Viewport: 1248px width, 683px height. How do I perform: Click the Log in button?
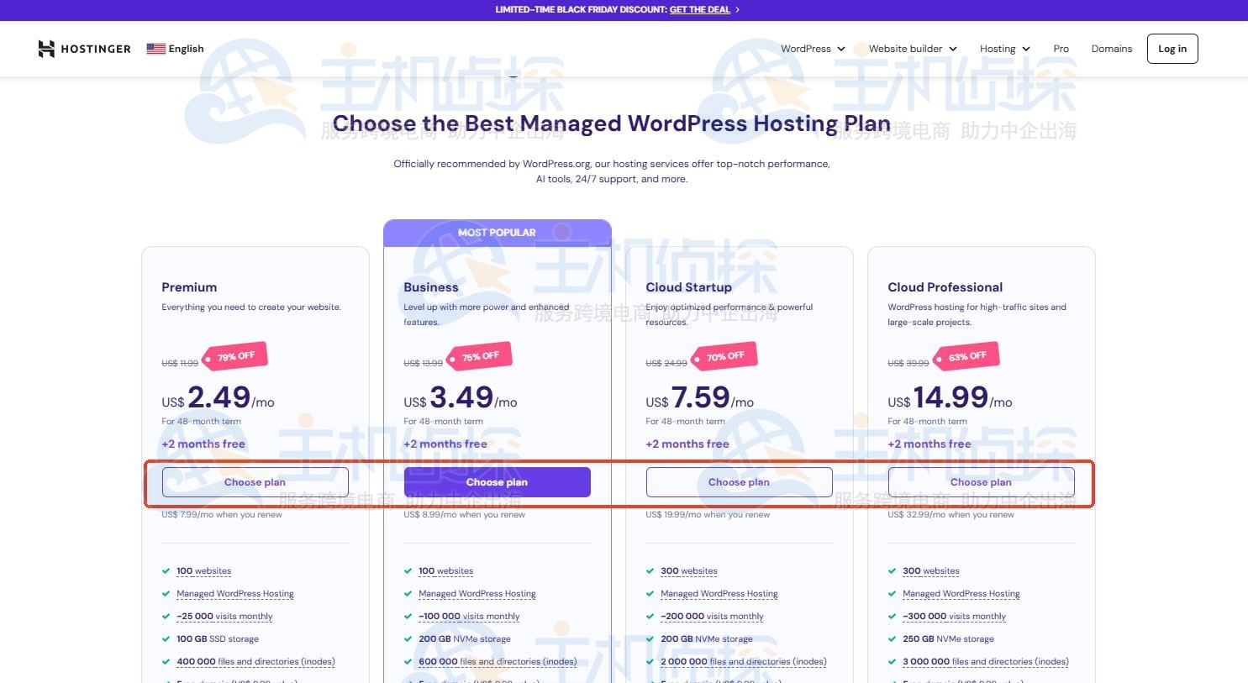(1172, 49)
